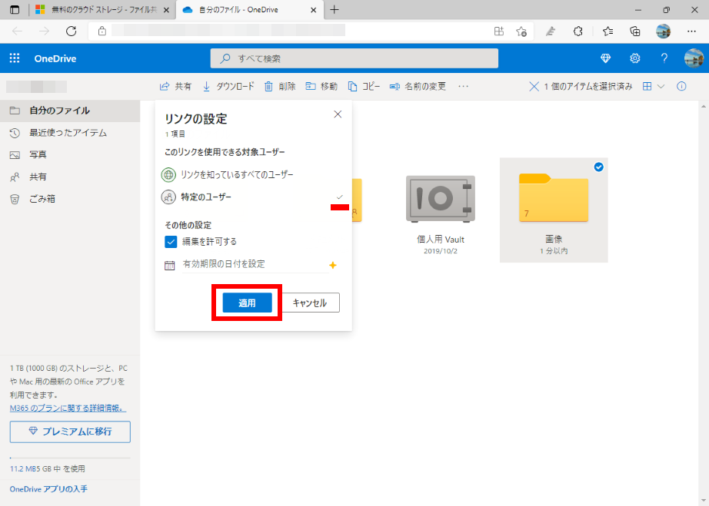This screenshot has height=506, width=709.
Task: Select ごみ箱 in the sidebar
Action: point(70,199)
